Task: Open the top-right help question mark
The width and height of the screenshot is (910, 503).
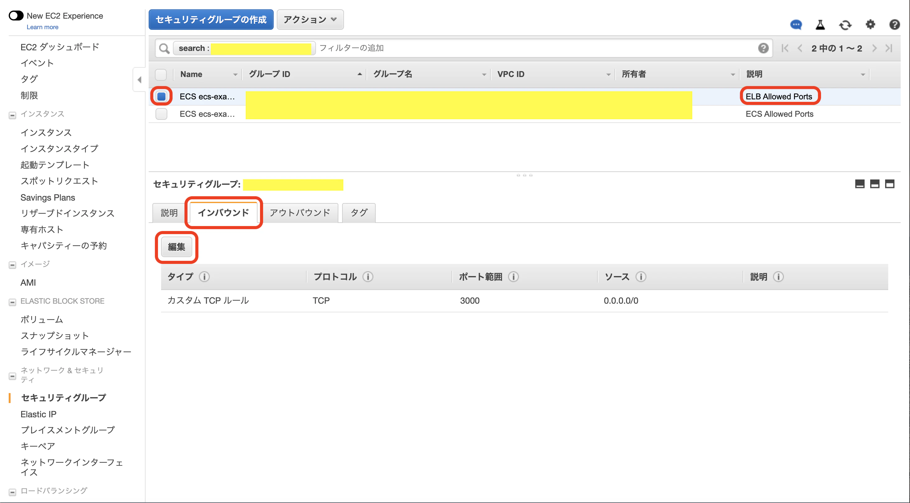Action: (x=894, y=24)
